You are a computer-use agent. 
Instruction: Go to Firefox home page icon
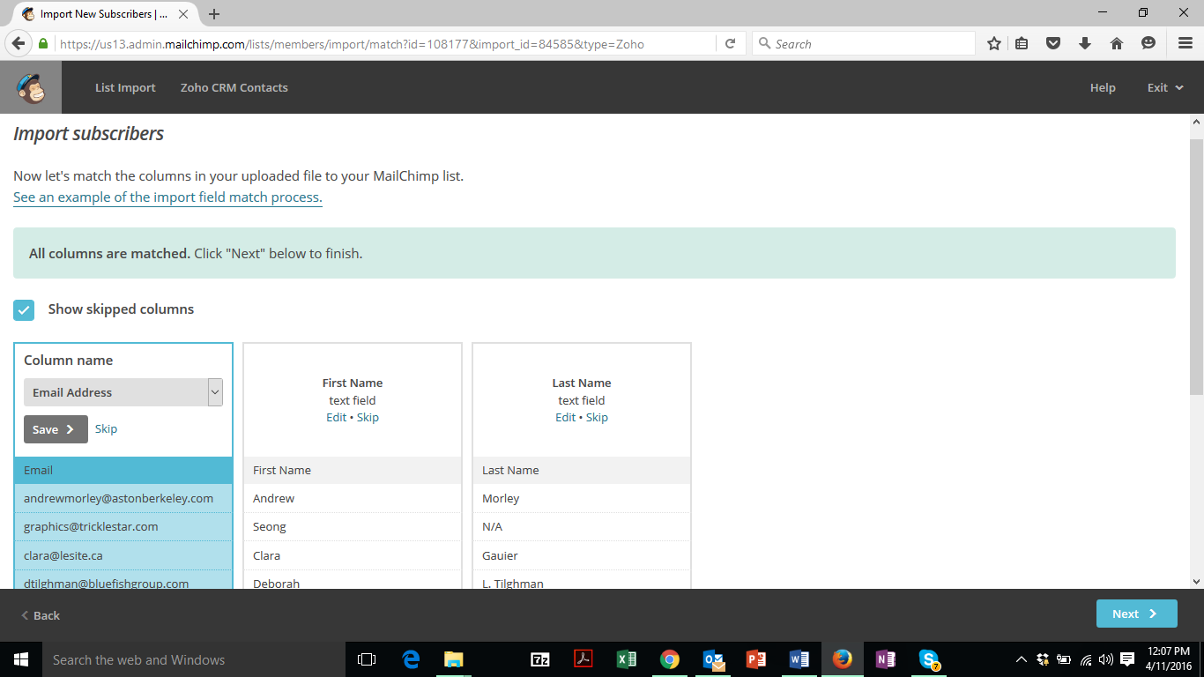1116,43
